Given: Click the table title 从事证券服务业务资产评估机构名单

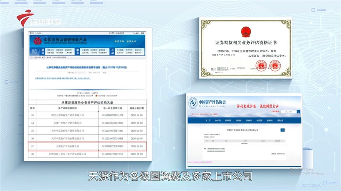Looking at the screenshot, I should point(87,102).
